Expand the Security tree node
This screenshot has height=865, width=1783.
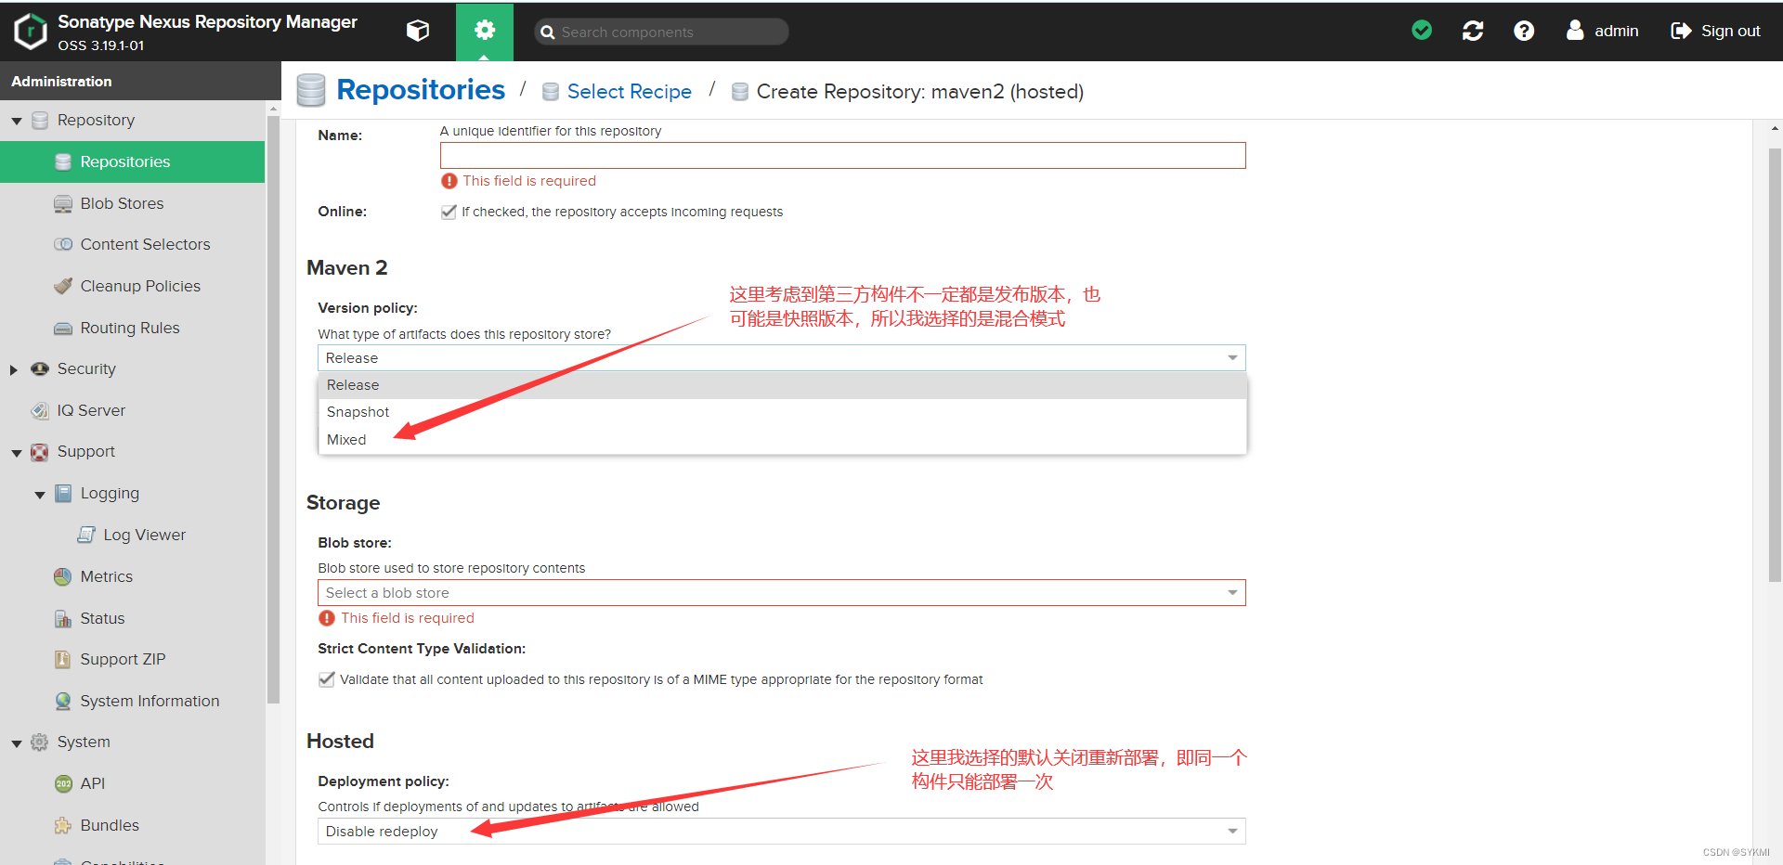click(14, 369)
